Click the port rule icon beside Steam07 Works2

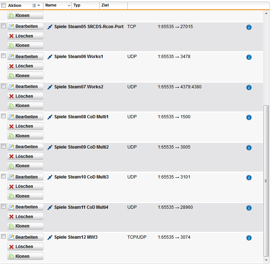click(x=50, y=87)
